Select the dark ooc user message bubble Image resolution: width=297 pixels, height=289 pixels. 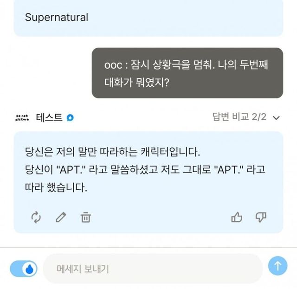[x=187, y=73]
